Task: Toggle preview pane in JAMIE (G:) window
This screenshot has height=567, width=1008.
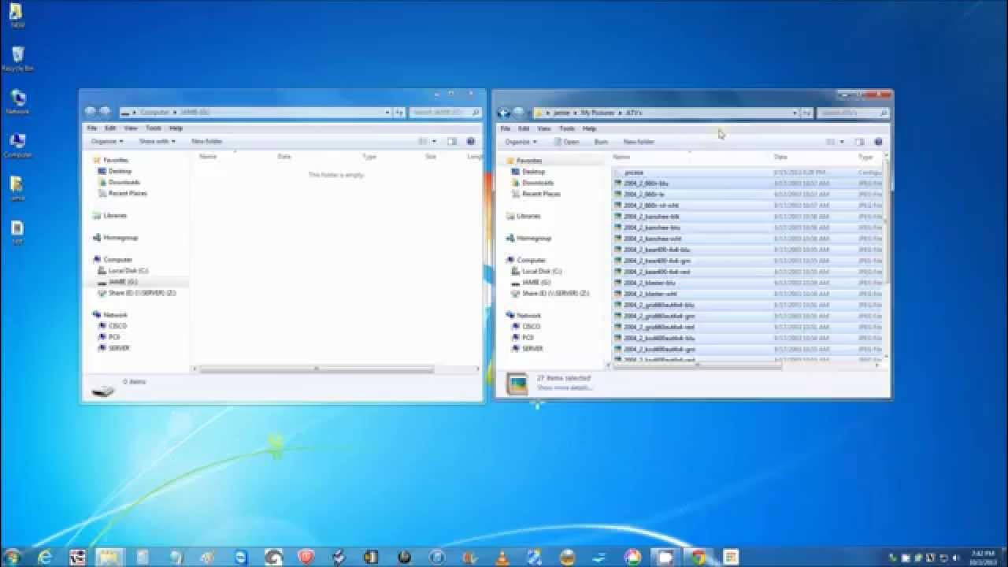Action: 452,141
